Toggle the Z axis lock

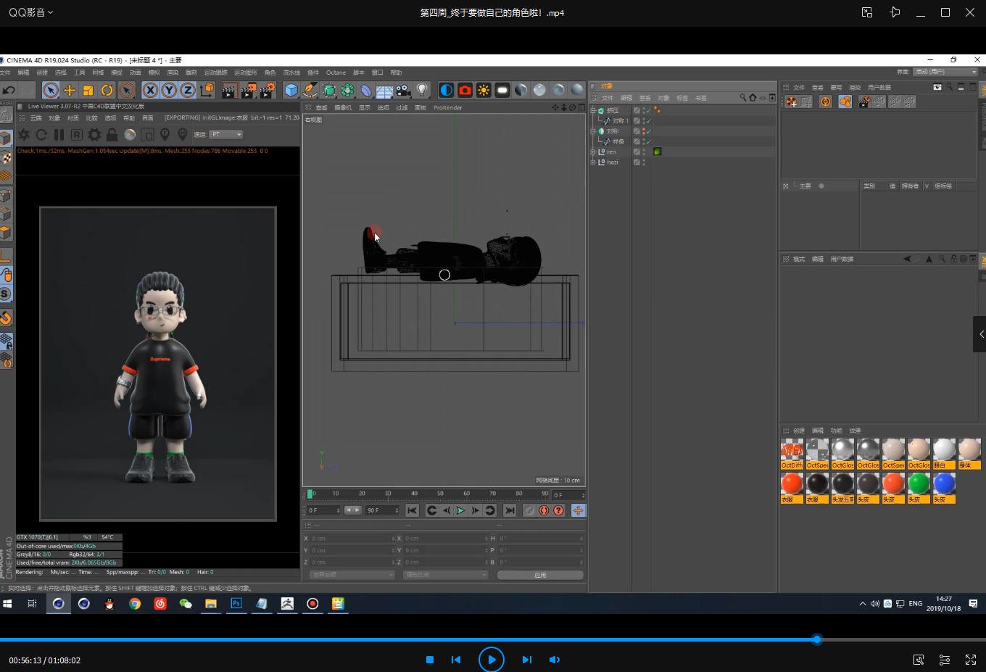(x=187, y=90)
